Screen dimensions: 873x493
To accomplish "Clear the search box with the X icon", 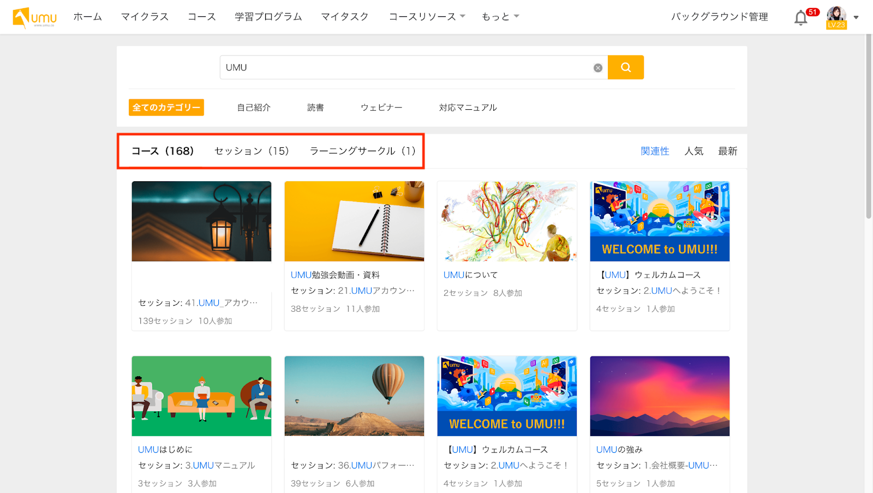I will tap(598, 68).
